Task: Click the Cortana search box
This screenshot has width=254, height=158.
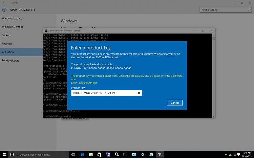Action: [x=37, y=155]
